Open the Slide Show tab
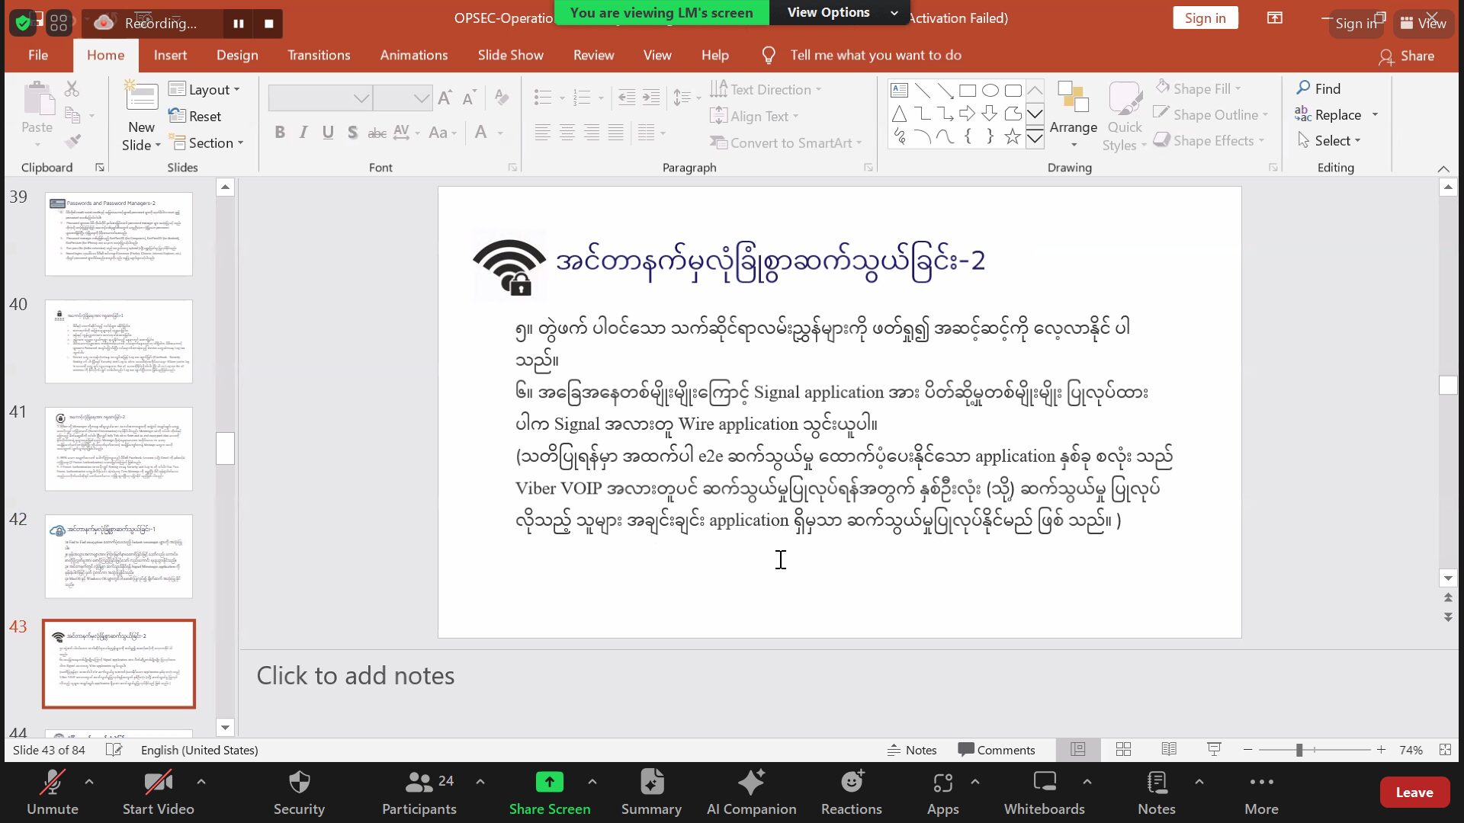 coord(510,55)
